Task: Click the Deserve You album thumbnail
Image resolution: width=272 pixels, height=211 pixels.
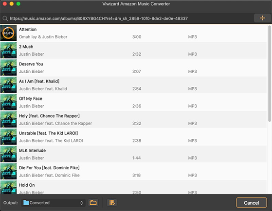Action: pos(8,67)
